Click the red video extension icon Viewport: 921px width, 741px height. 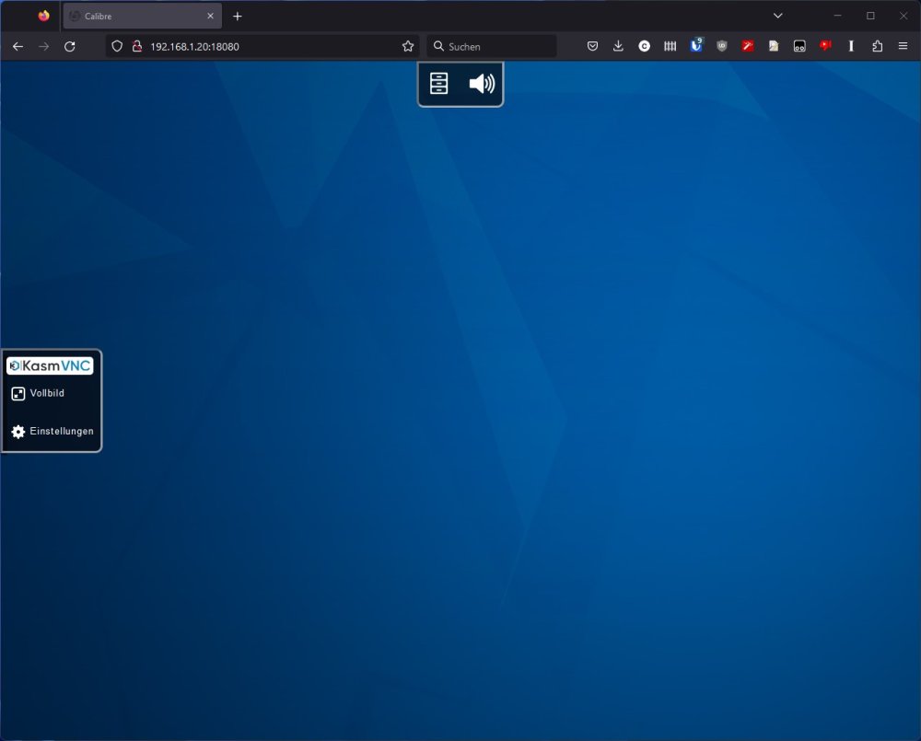pos(825,45)
